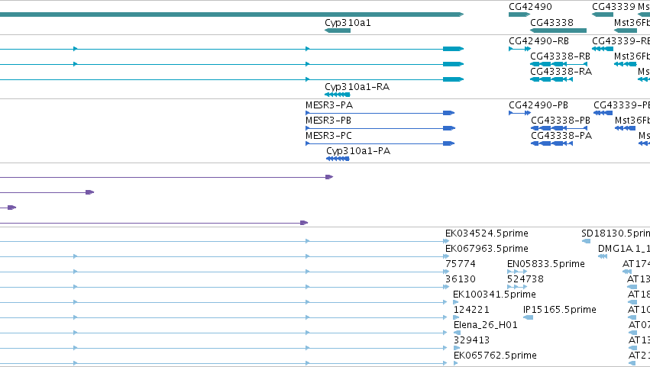650x367 pixels.
Task: Click the SD18130.5prime EST label
Action: (615, 233)
